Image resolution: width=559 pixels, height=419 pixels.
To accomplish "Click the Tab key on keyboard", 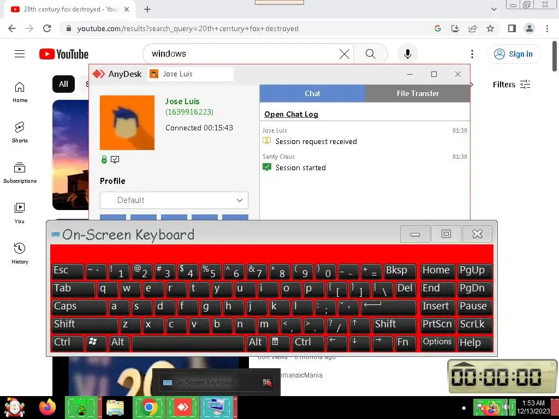I will coord(74,289).
